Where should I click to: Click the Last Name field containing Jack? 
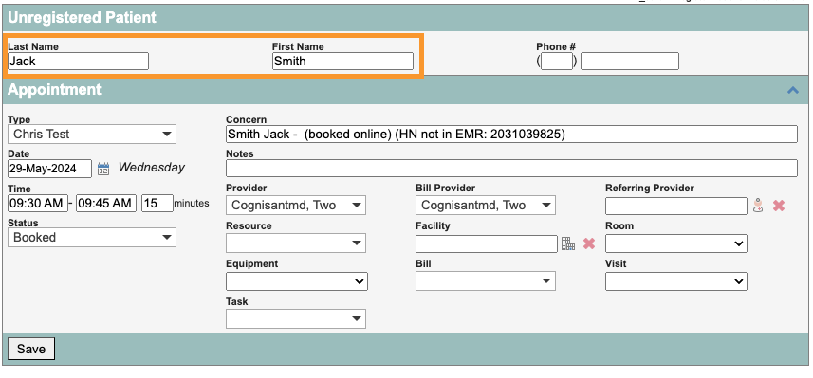[x=79, y=61]
